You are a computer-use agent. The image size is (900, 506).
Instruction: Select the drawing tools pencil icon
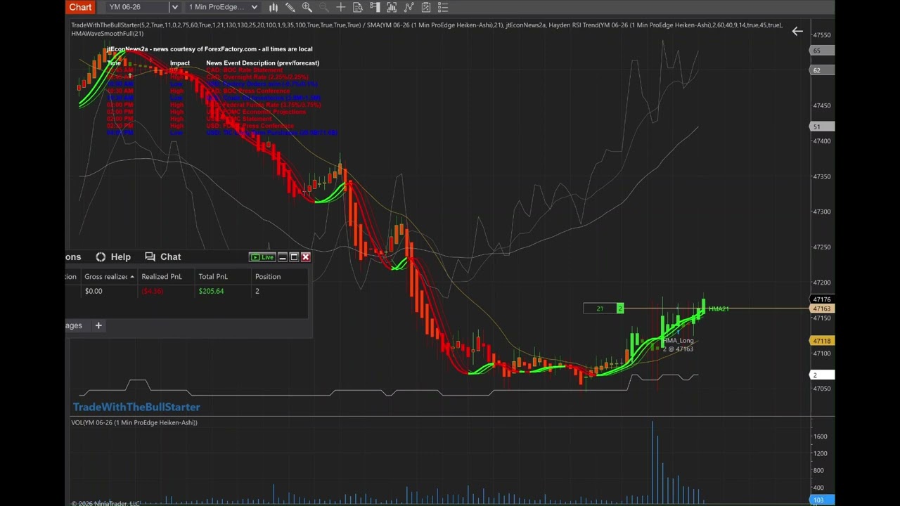coord(290,7)
